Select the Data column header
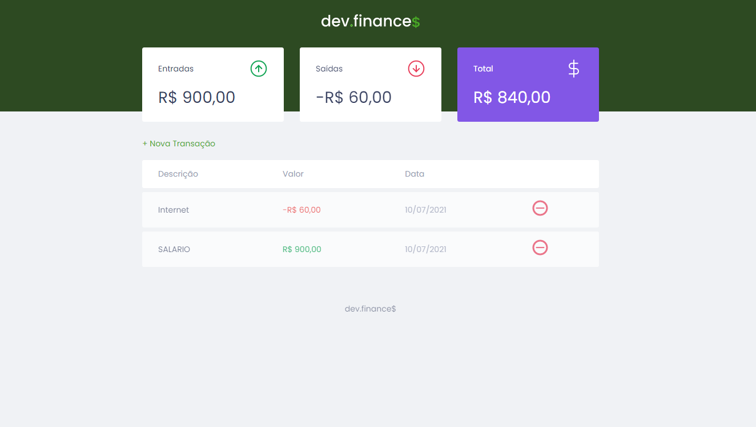Viewport: 756px width, 427px height. [x=415, y=174]
